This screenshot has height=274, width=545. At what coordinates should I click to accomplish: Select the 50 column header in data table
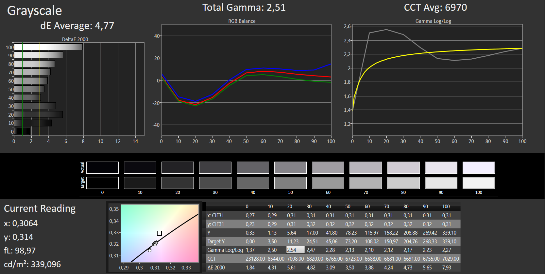[x=348, y=207]
